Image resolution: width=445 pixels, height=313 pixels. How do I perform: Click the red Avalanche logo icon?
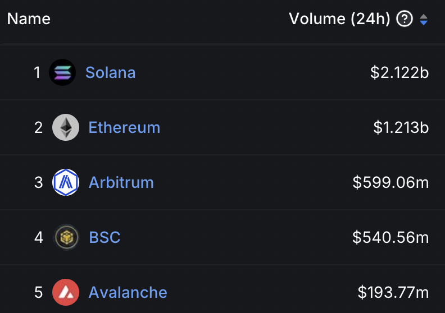coord(66,292)
